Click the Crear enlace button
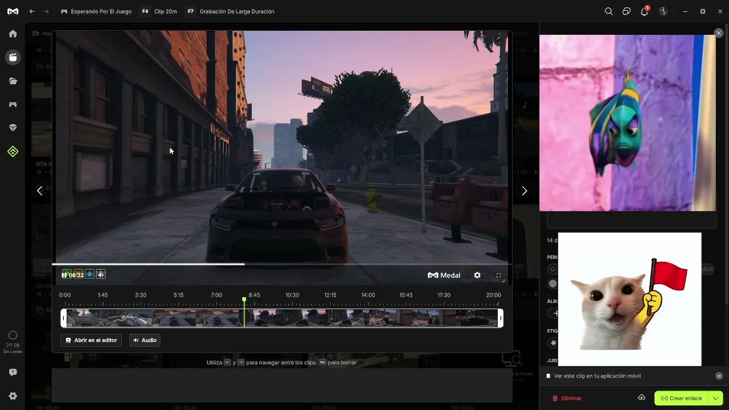 [681, 398]
